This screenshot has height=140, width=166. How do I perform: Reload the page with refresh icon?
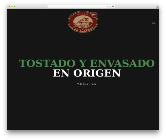(x=108, y=6)
